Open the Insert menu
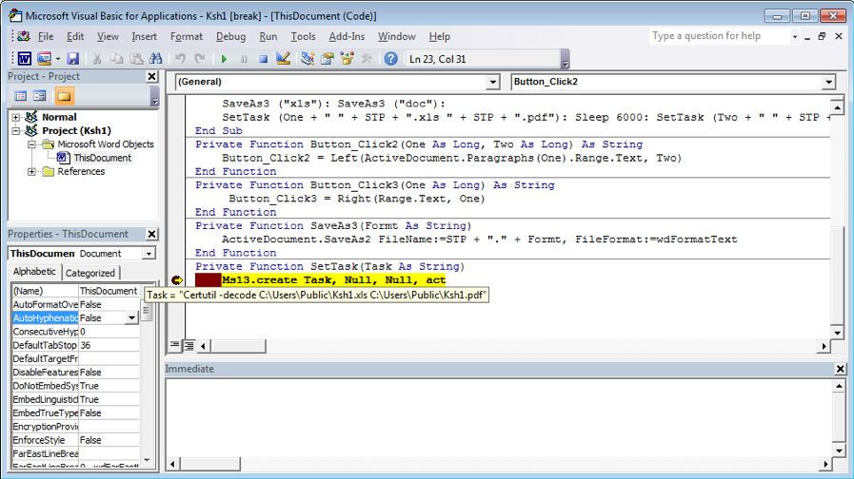The width and height of the screenshot is (854, 479). tap(145, 37)
